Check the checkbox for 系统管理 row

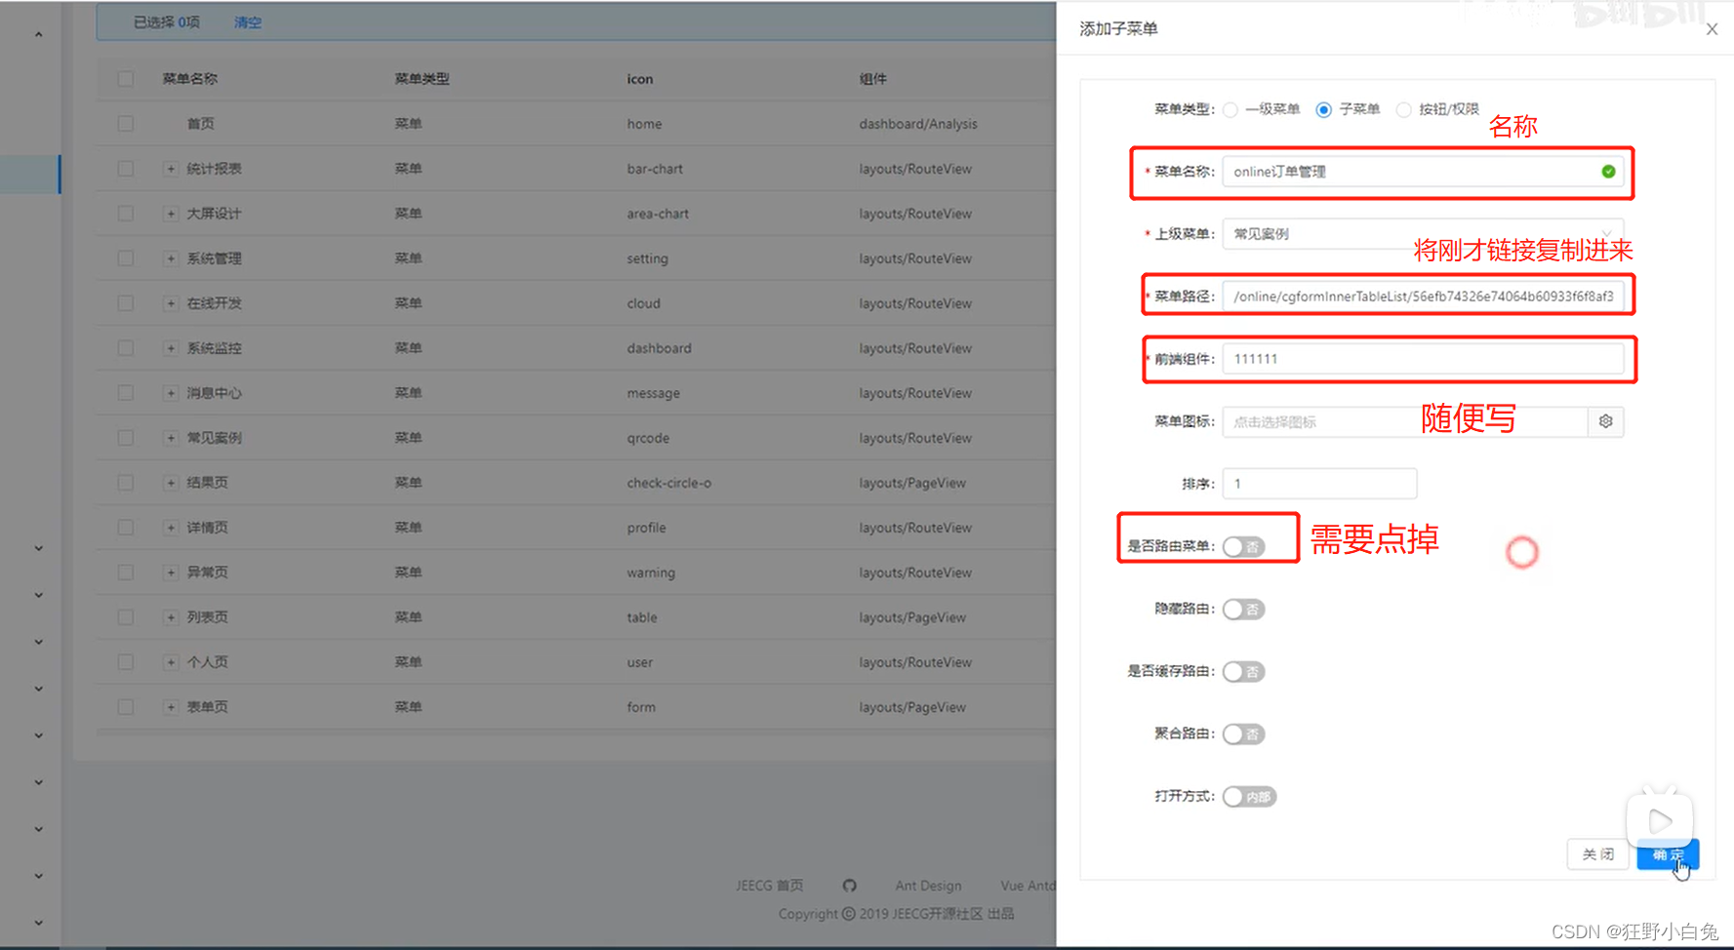(125, 258)
